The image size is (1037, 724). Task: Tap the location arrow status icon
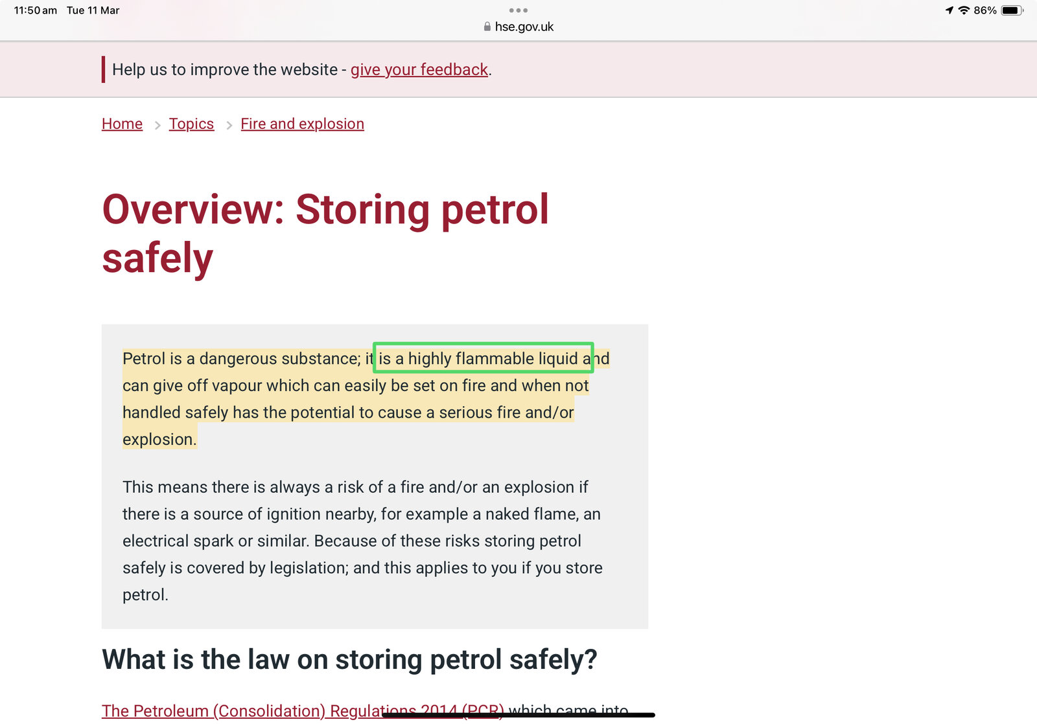coord(949,10)
